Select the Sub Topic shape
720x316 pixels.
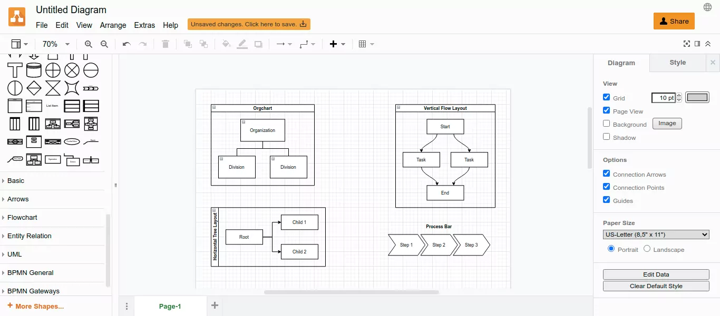(x=15, y=159)
